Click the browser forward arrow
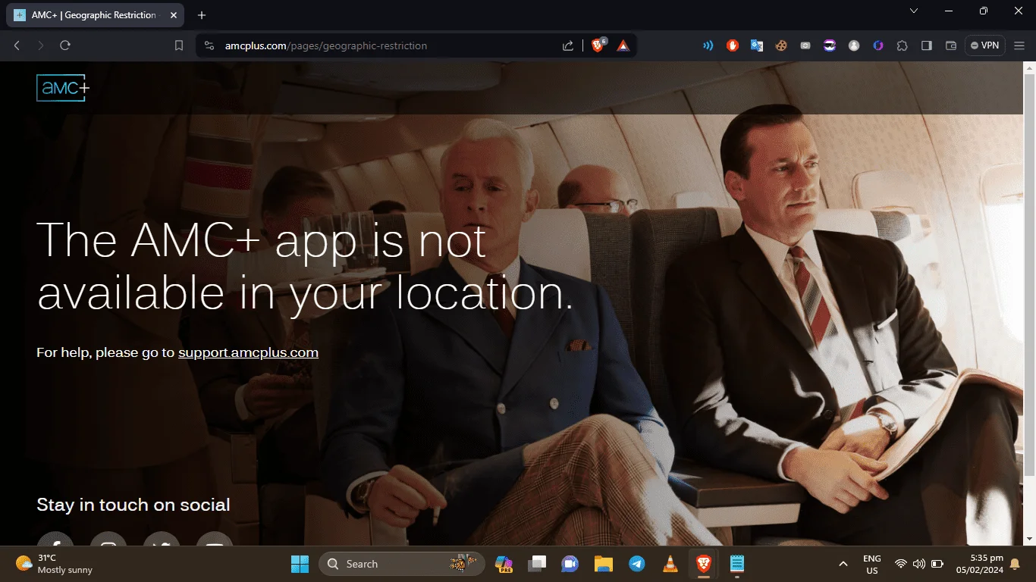 41,45
